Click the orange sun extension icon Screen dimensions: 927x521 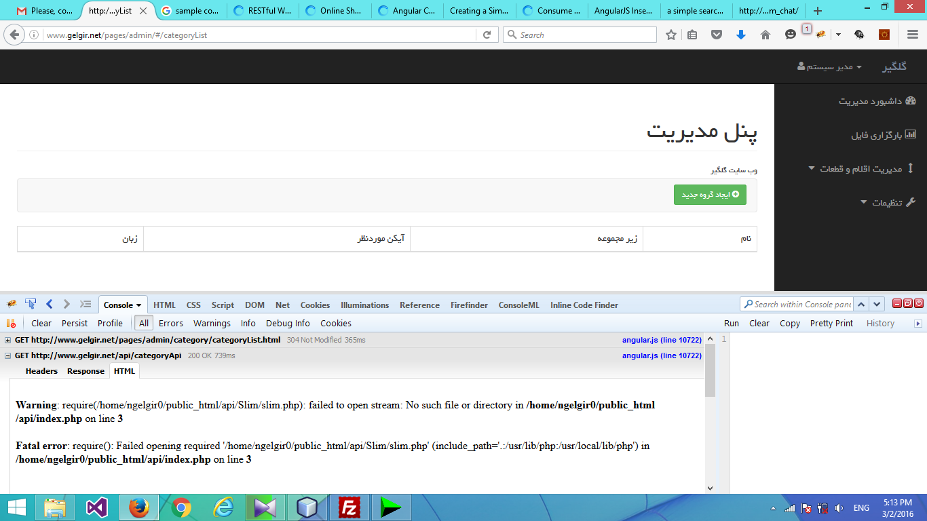[884, 35]
